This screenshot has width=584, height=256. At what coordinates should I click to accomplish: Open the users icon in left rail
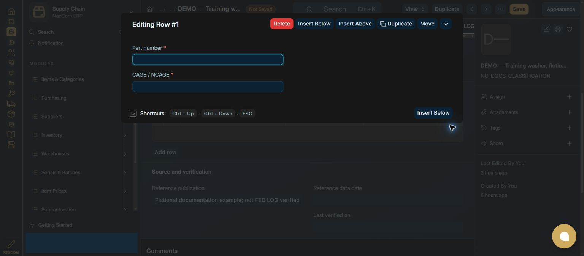[x=11, y=52]
